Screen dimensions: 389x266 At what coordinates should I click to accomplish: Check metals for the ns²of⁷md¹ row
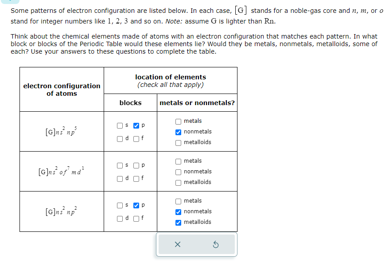click(178, 161)
